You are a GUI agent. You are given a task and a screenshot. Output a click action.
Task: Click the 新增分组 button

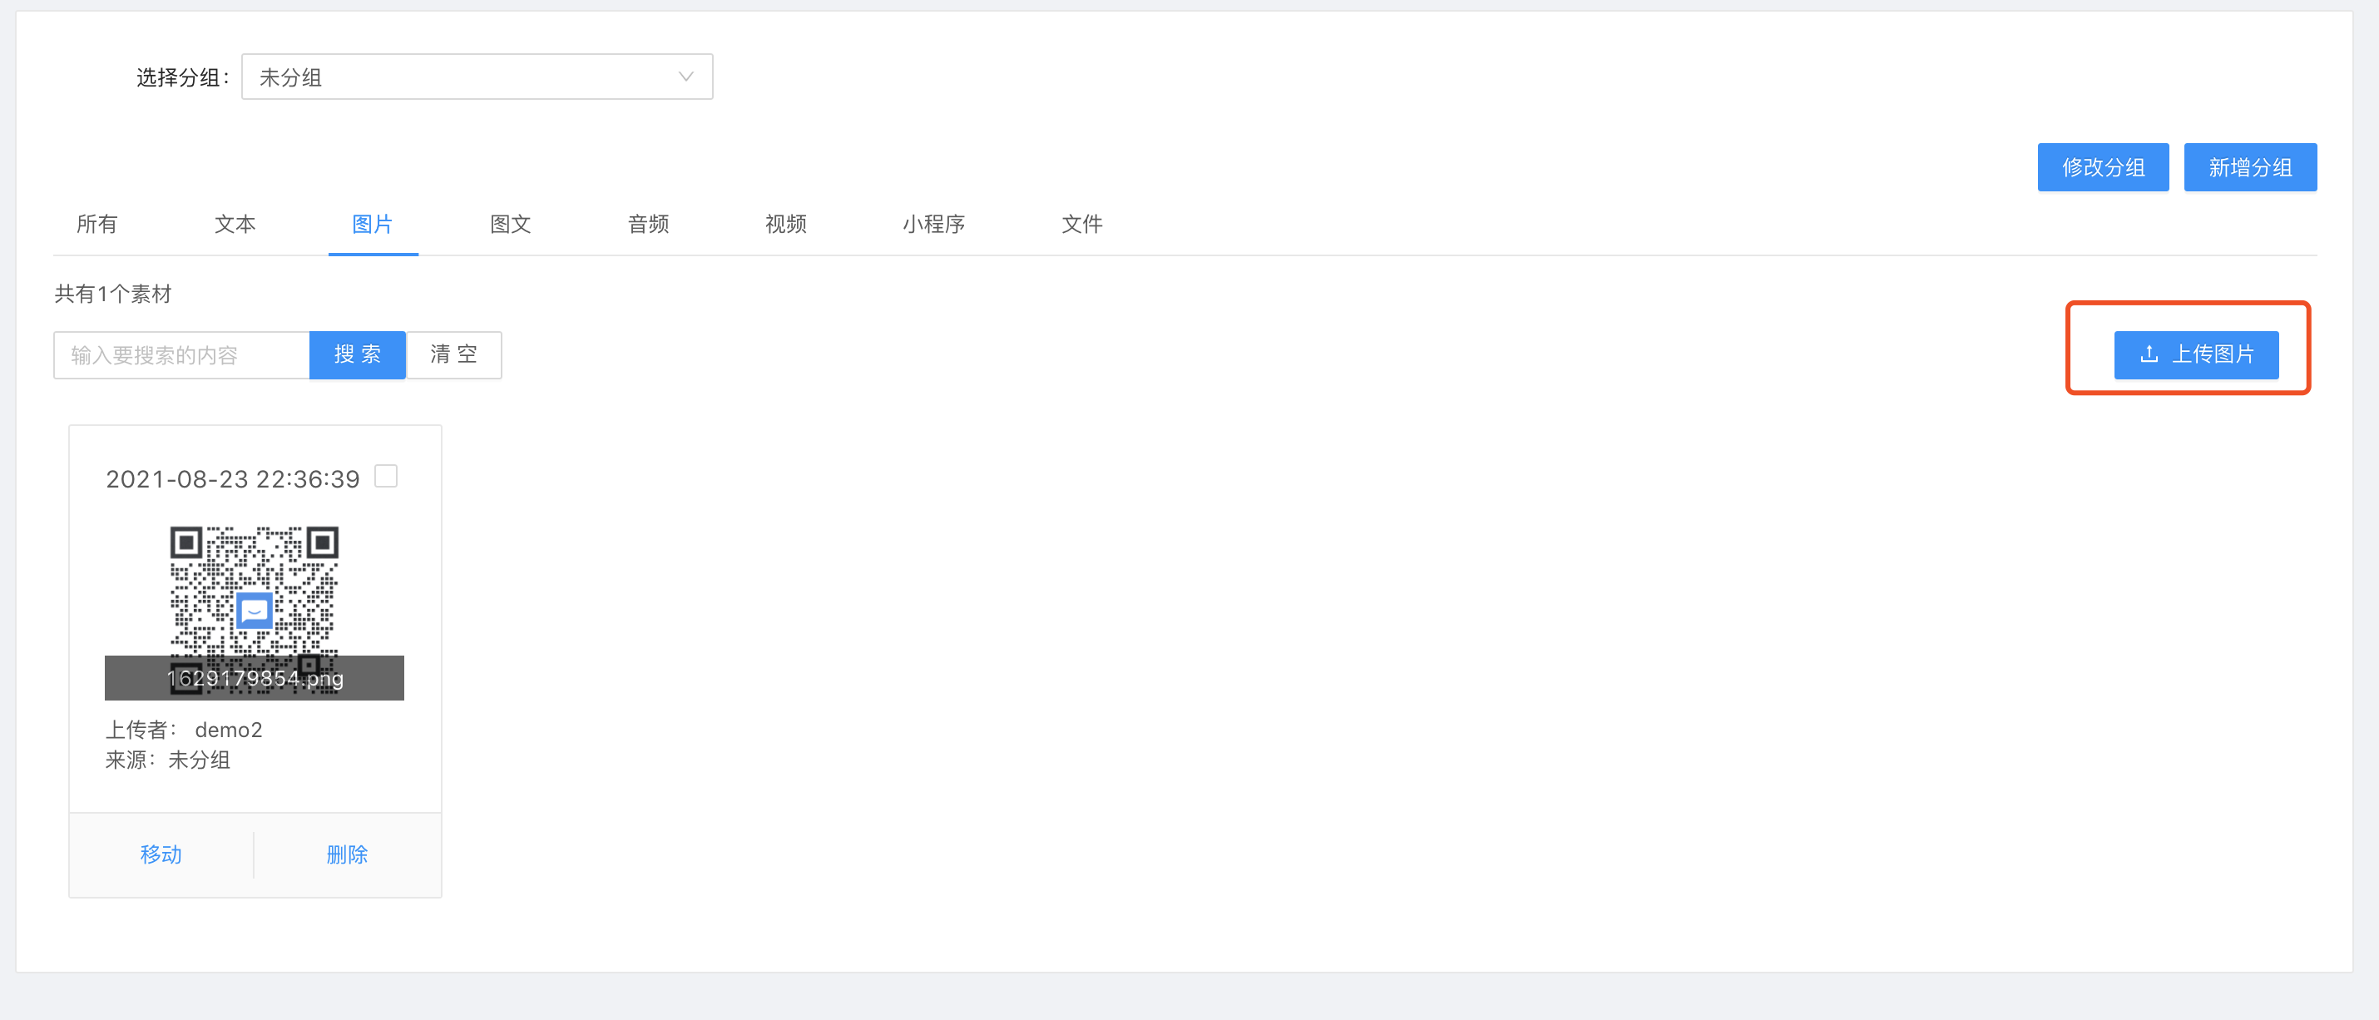(x=2250, y=167)
